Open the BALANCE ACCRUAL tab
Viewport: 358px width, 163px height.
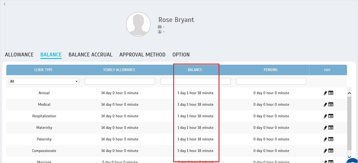90,55
